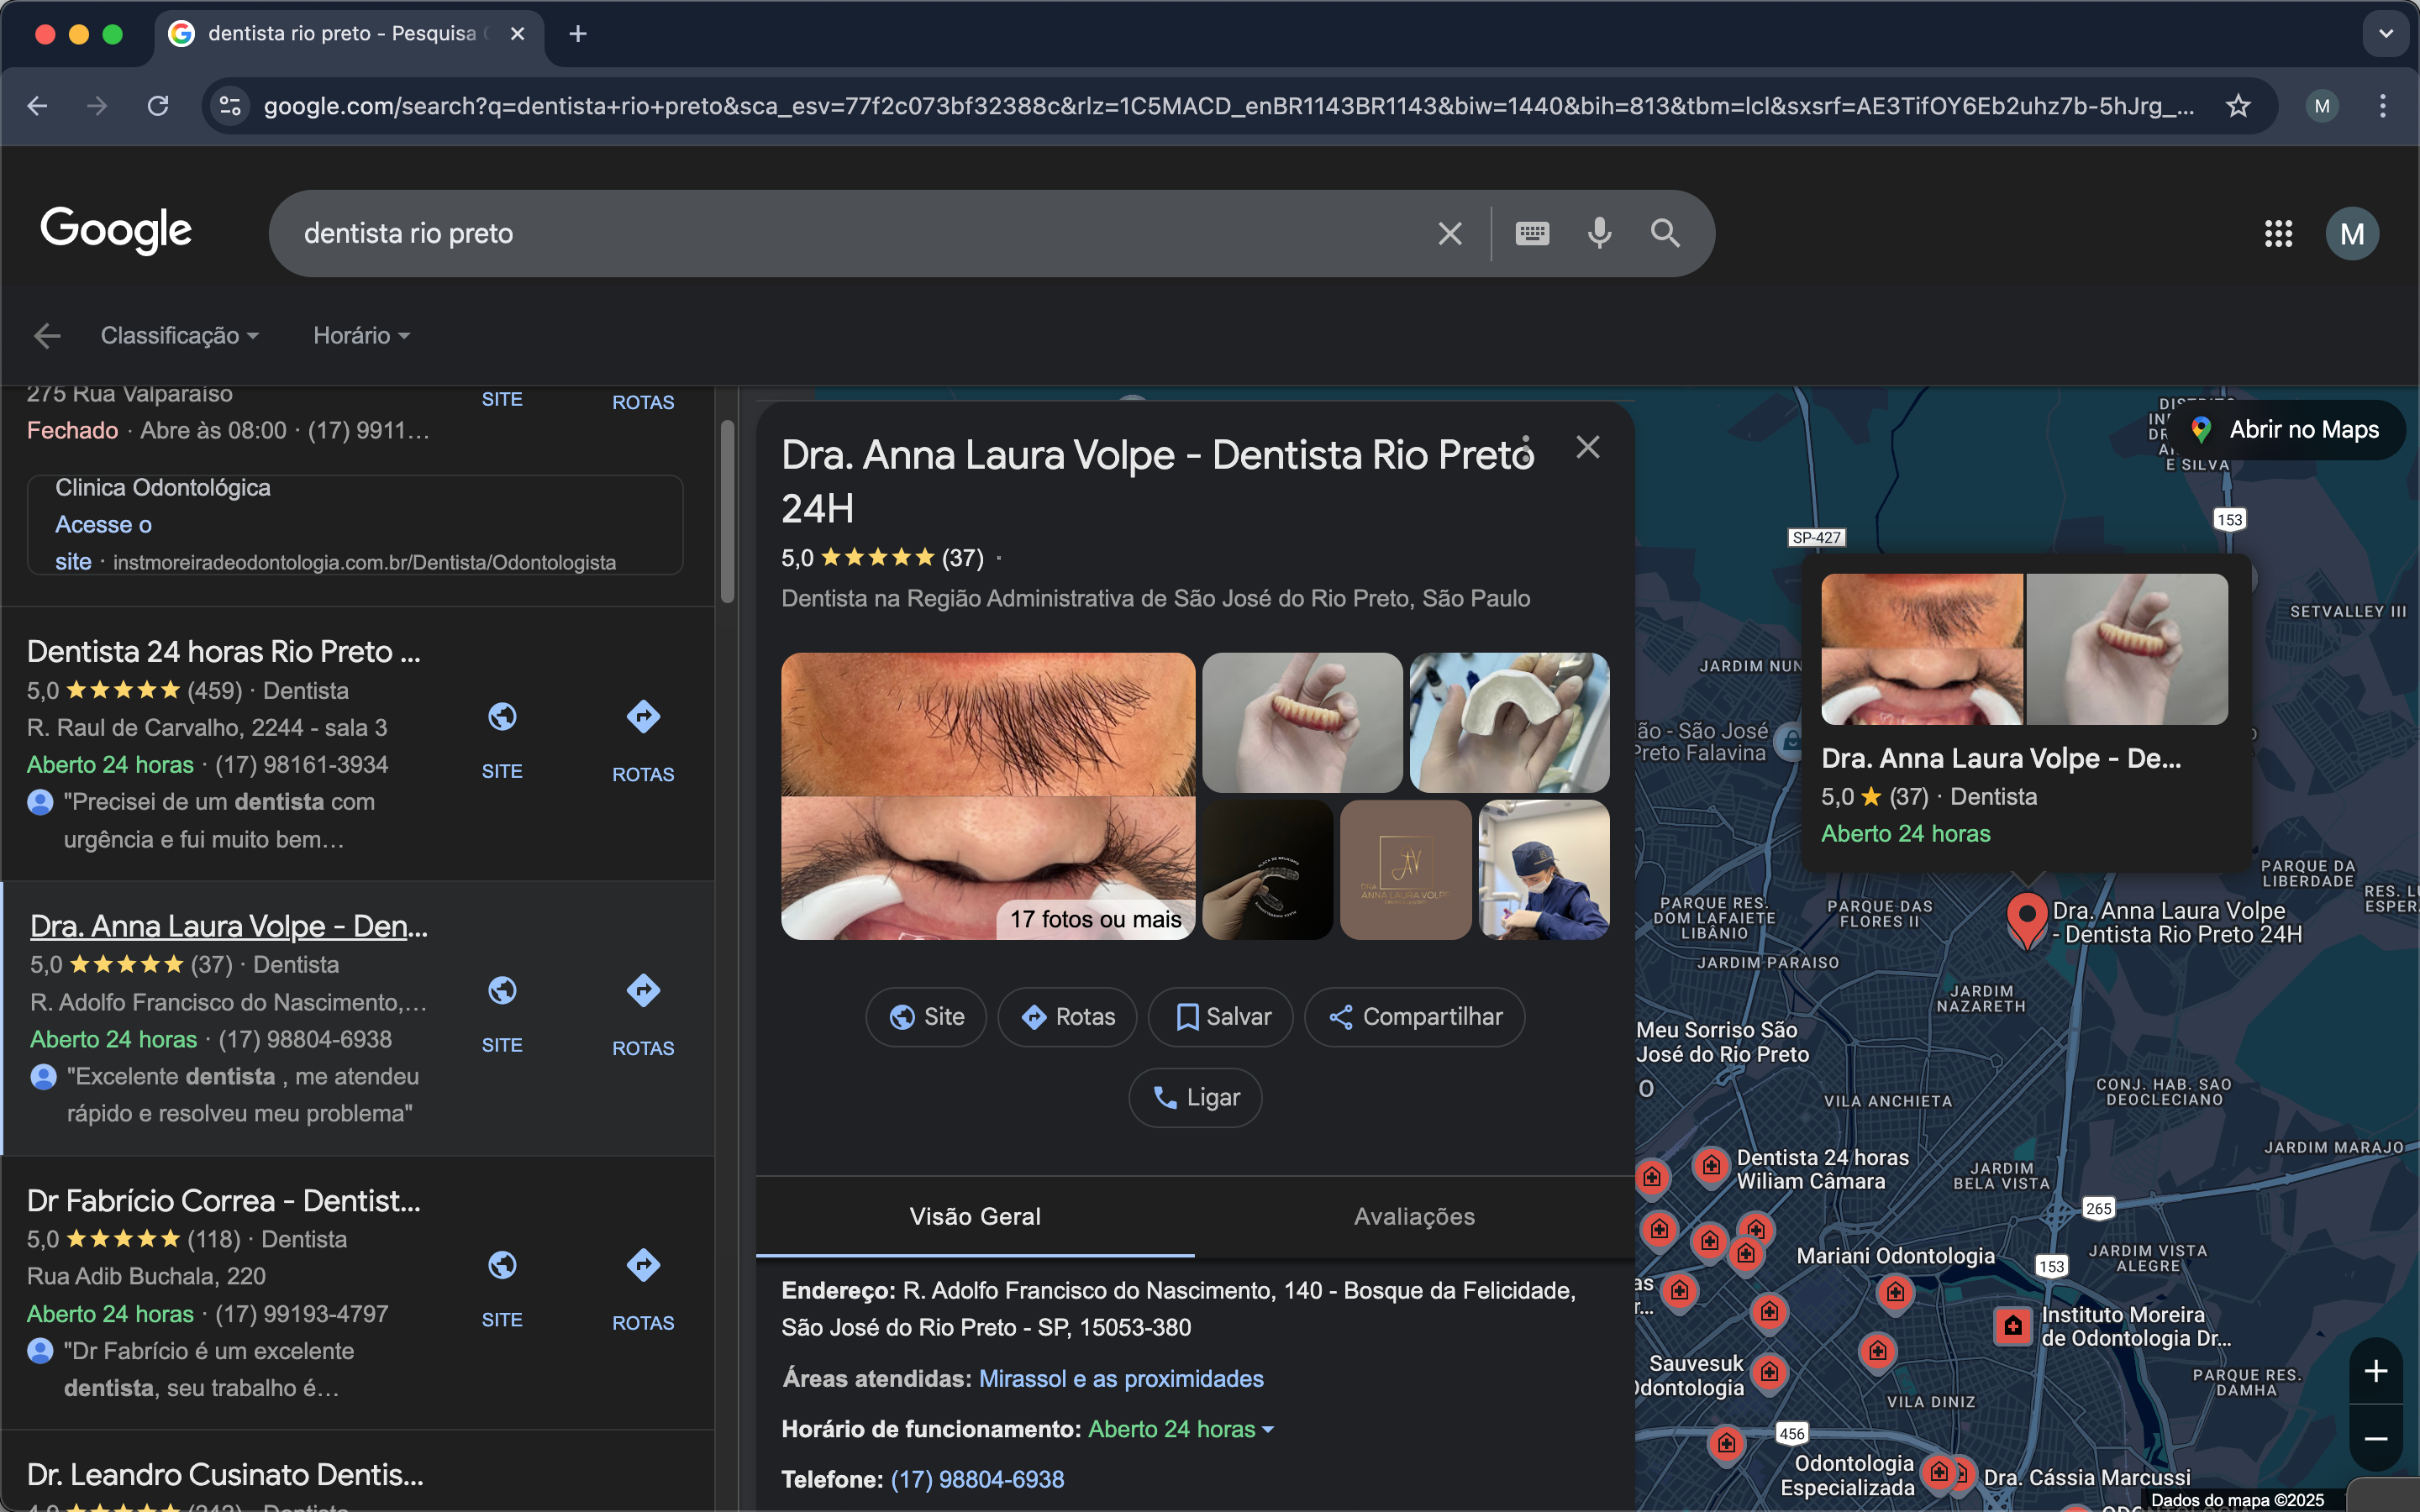Viewport: 2420px width, 1512px height.
Task: Click the voice search microphone icon
Action: (x=1599, y=233)
